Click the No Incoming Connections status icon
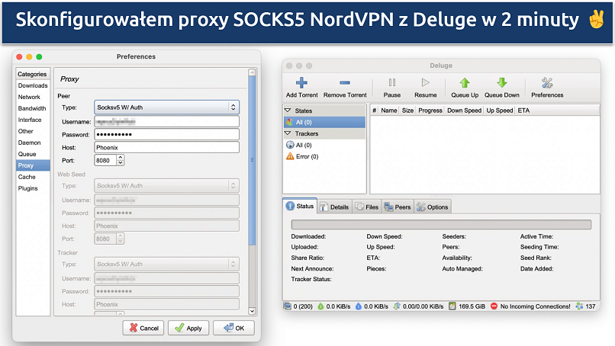Image resolution: width=615 pixels, height=346 pixels. (494, 306)
